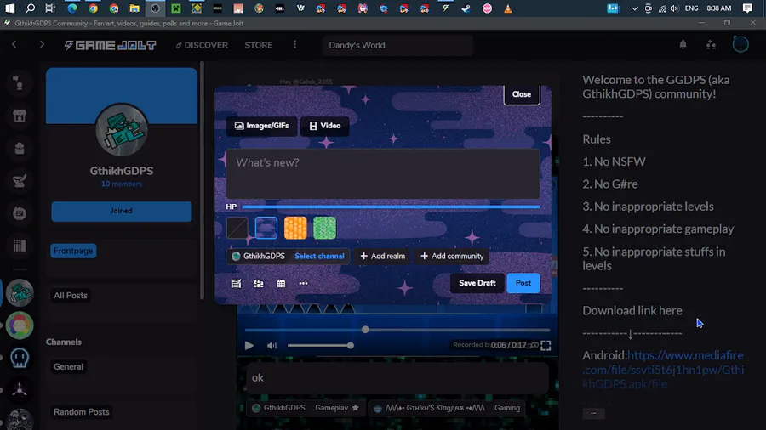Publish with the Post button
This screenshot has width=766, height=430.
[523, 283]
